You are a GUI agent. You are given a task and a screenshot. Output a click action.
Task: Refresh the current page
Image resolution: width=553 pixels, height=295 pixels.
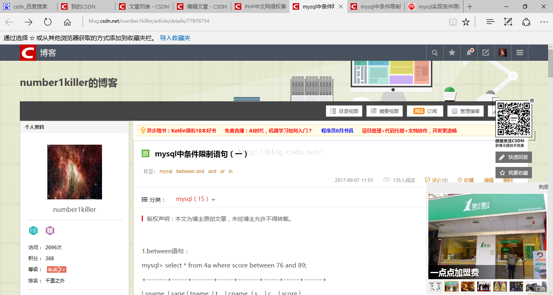pyautogui.click(x=48, y=22)
